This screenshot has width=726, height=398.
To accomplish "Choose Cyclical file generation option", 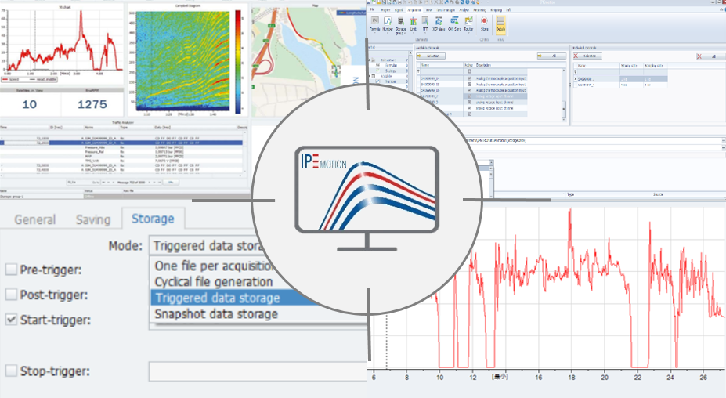I will pyautogui.click(x=214, y=282).
